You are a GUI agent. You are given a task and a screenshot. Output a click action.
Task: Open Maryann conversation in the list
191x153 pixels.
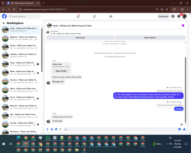click(x=20, y=107)
